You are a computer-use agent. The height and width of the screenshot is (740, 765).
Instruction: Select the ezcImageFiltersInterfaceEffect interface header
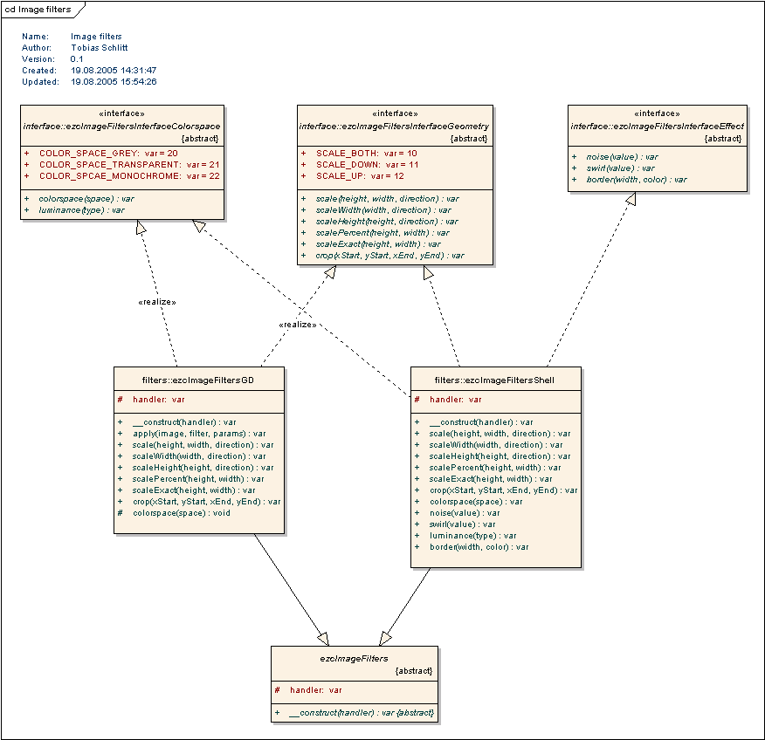click(x=657, y=127)
